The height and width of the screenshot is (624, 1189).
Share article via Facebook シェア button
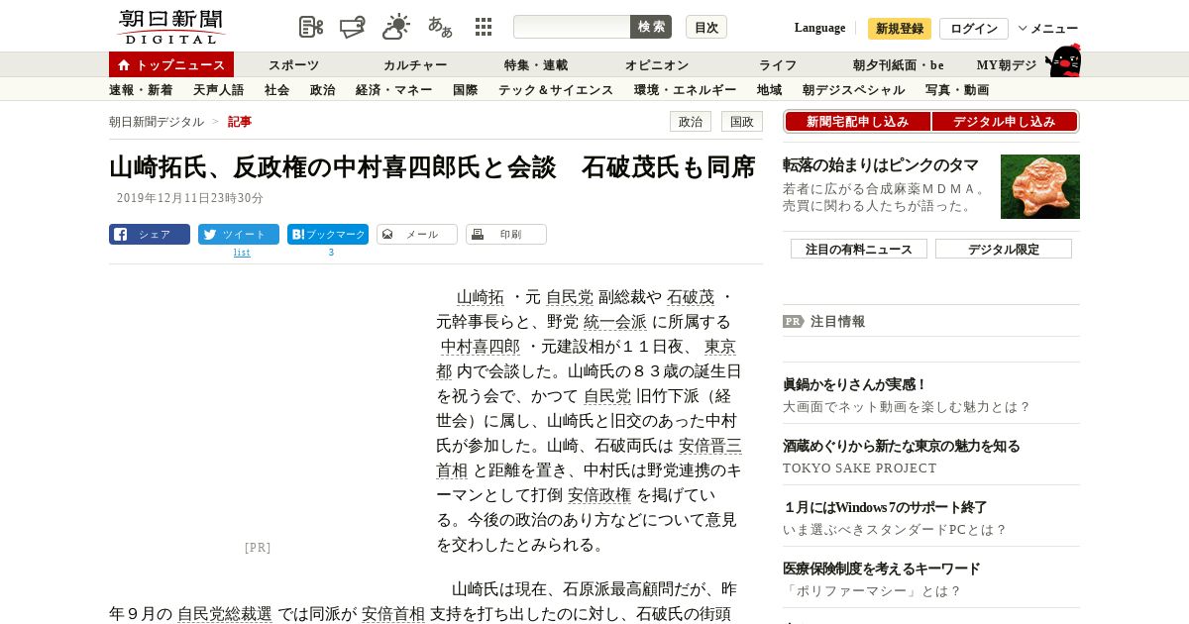(x=150, y=235)
